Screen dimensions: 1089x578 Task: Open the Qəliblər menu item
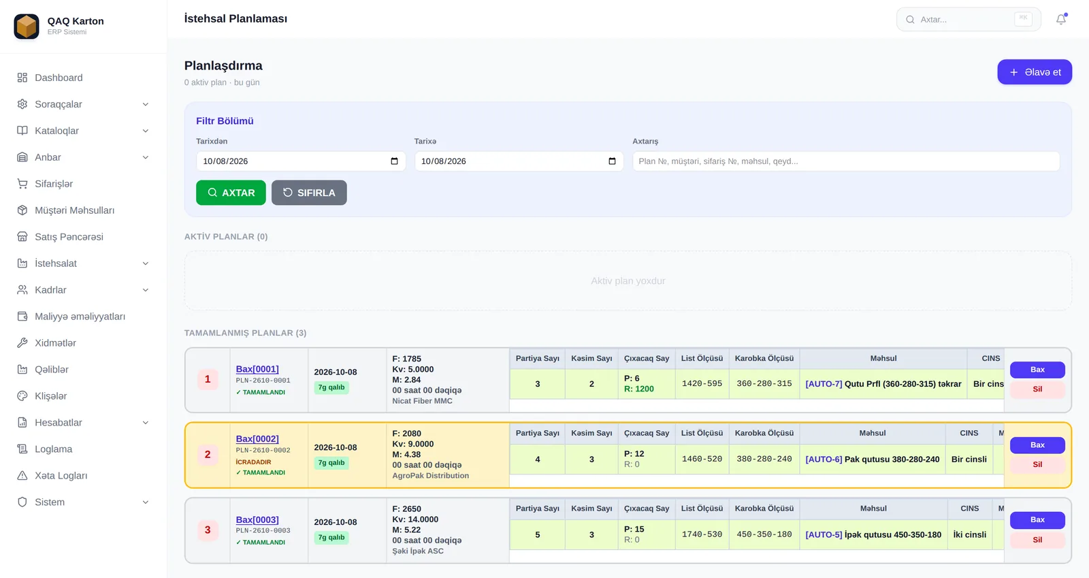pos(83,370)
